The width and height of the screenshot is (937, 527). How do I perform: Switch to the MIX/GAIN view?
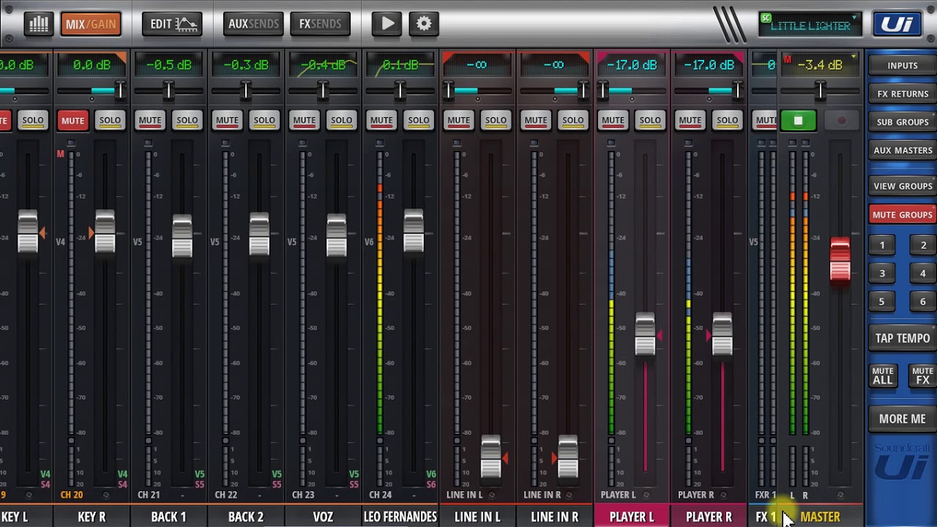click(x=91, y=24)
